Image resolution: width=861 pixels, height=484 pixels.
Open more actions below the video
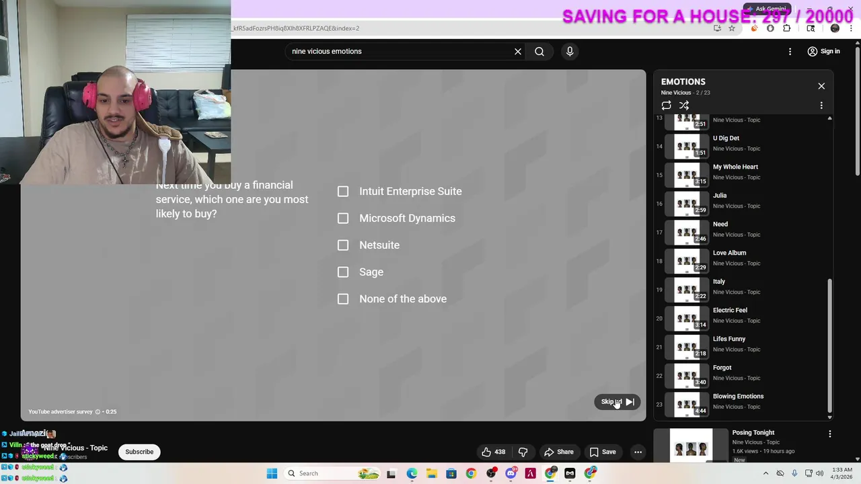tap(638, 452)
